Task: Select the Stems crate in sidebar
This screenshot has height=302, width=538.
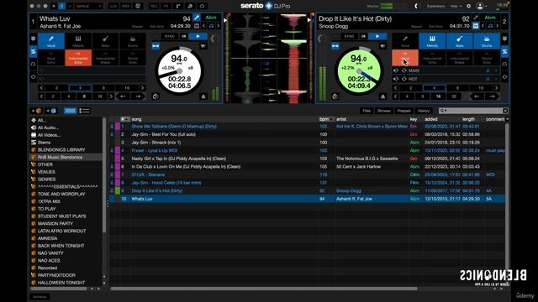Action: (x=44, y=143)
